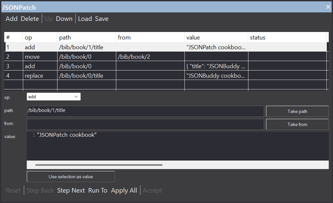Click row number 3 cell
This screenshot has height=203, width=333.
point(13,66)
